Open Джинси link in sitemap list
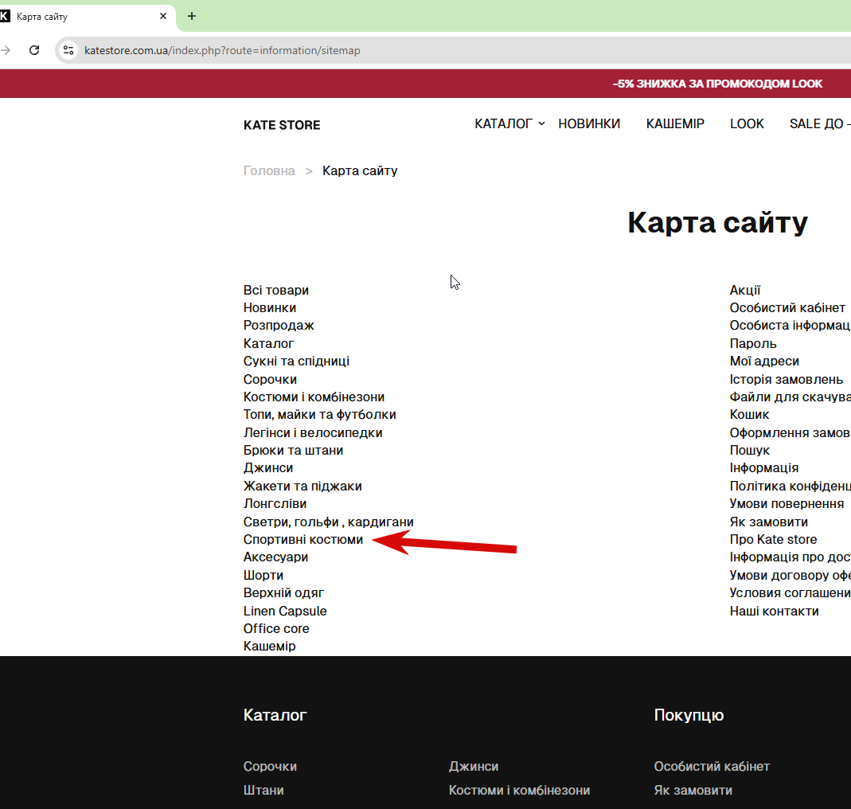 268,468
